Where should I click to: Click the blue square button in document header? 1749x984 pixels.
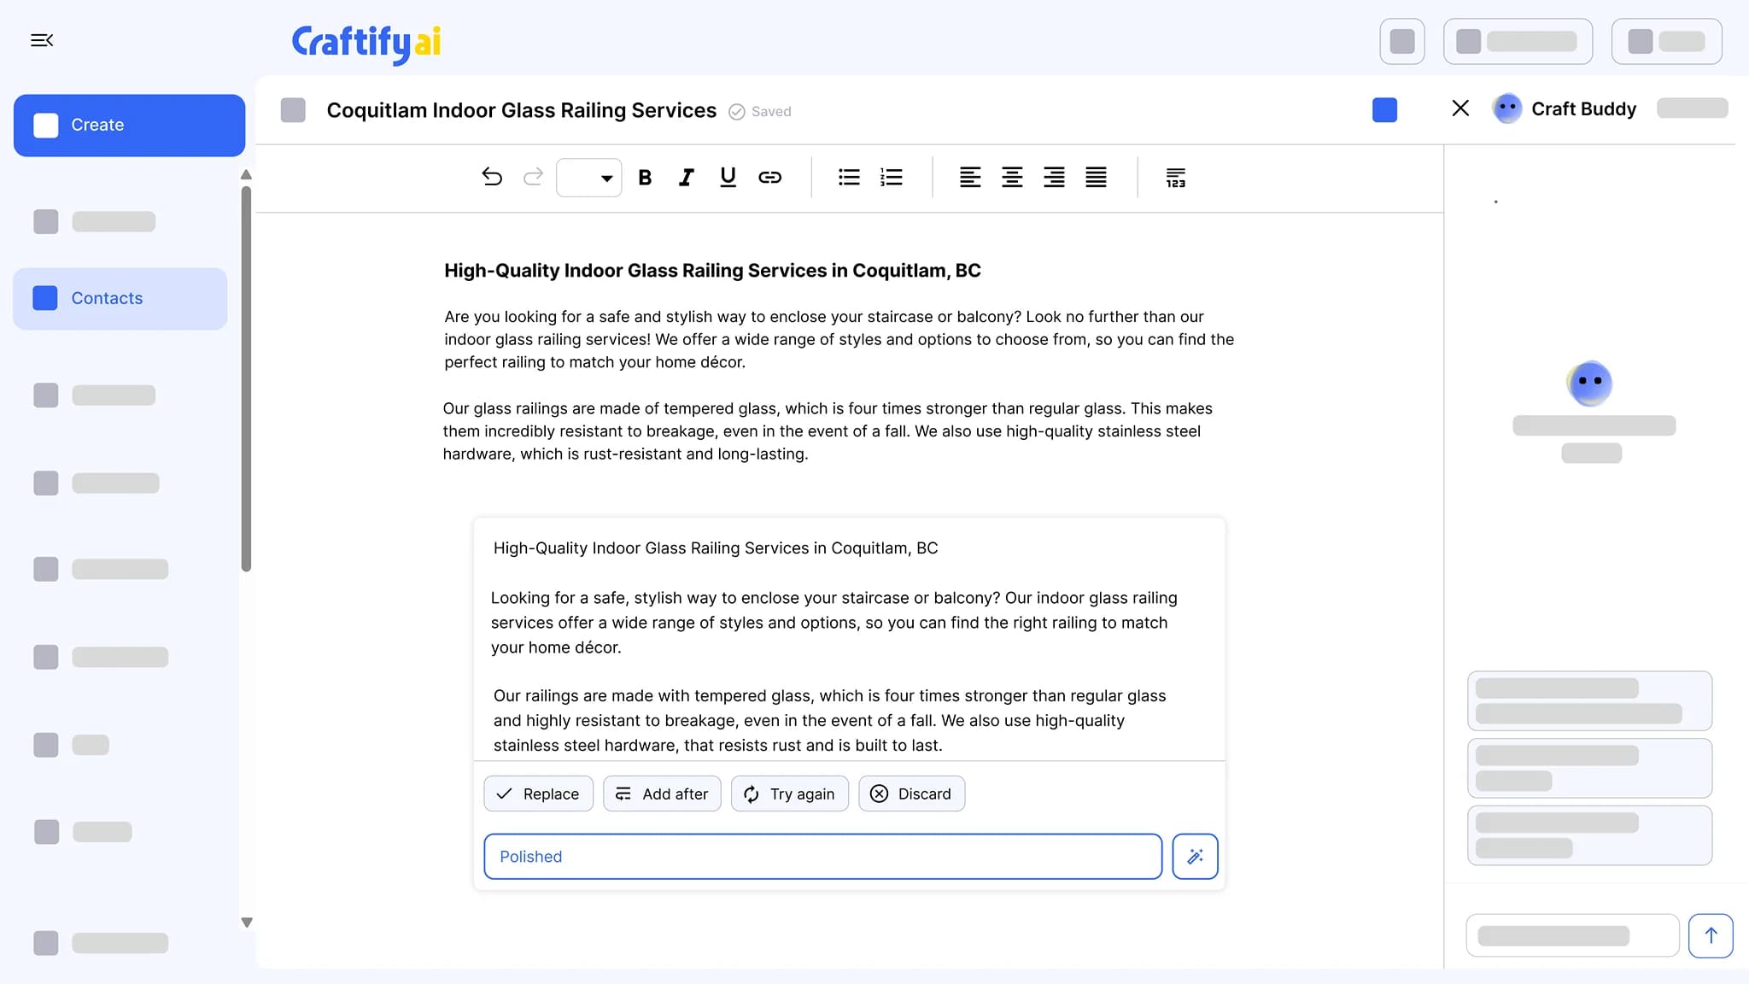tap(1384, 109)
